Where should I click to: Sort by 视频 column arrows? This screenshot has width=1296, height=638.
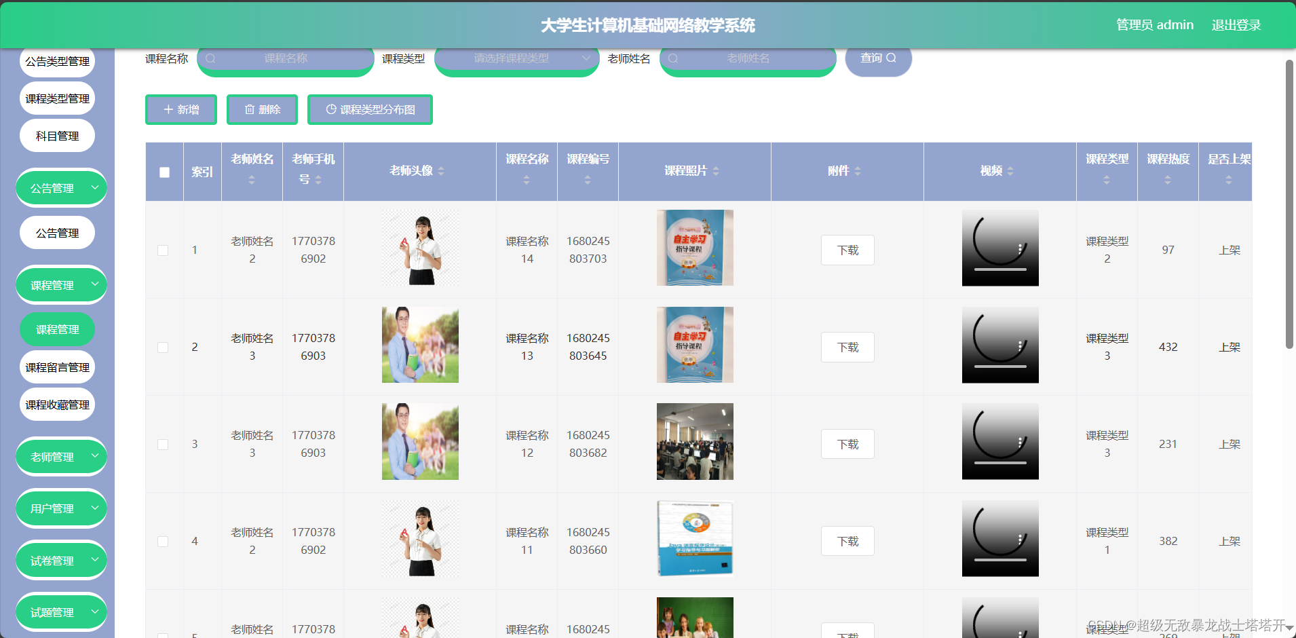[1010, 171]
